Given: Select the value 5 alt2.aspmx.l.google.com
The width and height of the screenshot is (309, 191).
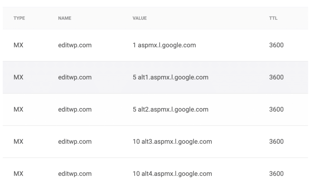Looking at the screenshot, I should click(x=170, y=109).
